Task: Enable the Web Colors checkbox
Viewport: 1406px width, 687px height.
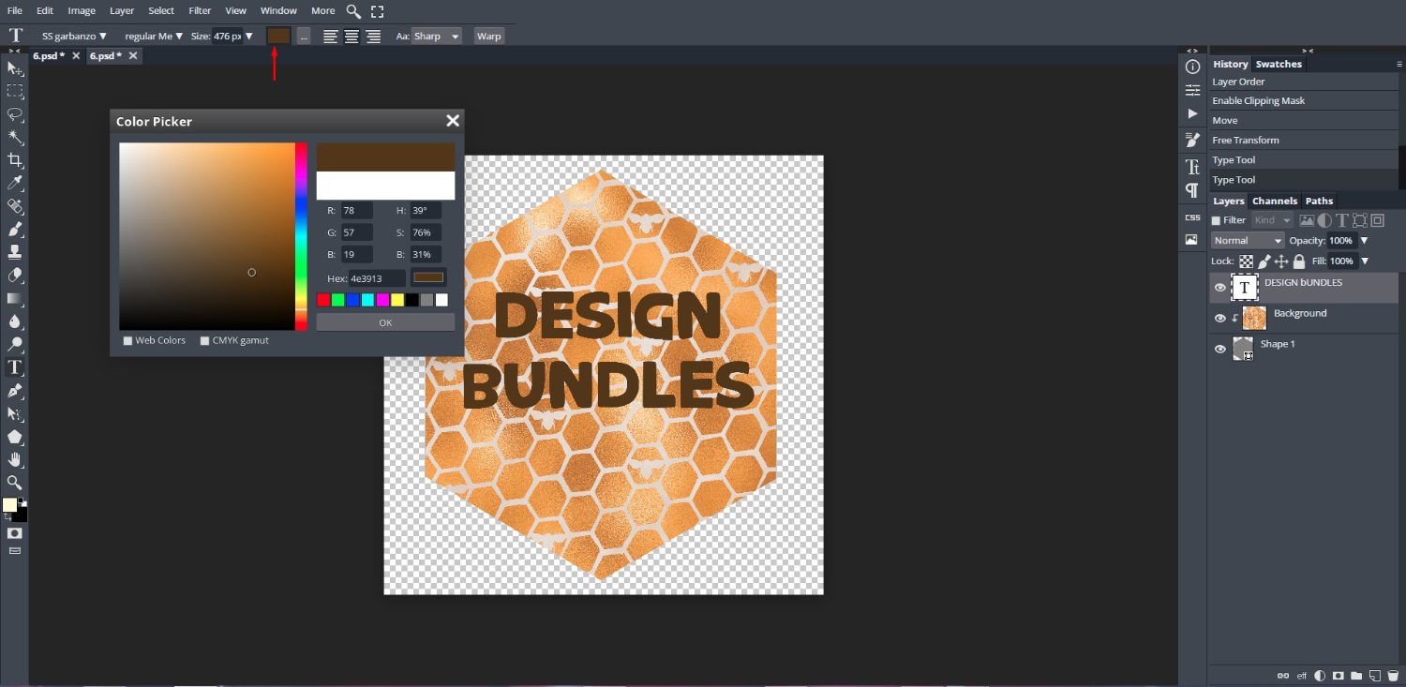Action: click(127, 341)
